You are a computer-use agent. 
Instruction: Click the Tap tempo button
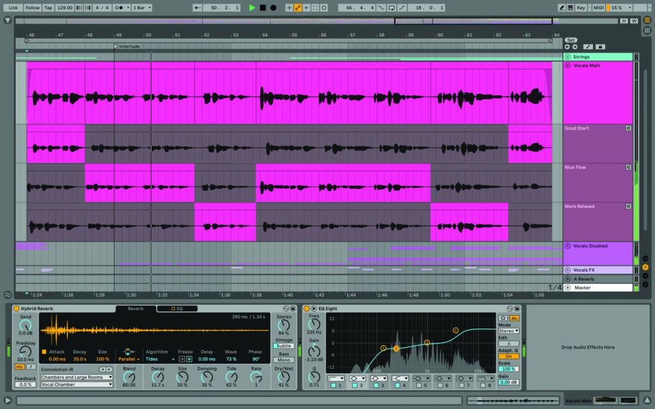pos(49,8)
